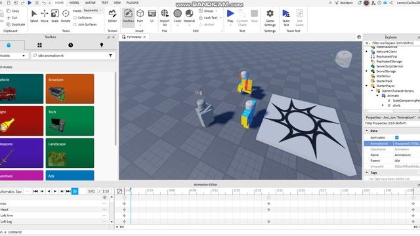Viewport: 420px width, 236px height.
Task: Collapse the StarterPlayer tree node
Action: pyautogui.click(x=367, y=86)
